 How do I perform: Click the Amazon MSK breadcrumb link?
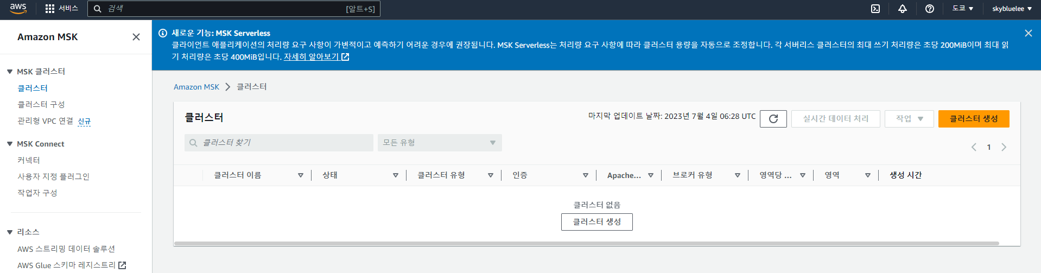[x=196, y=87]
